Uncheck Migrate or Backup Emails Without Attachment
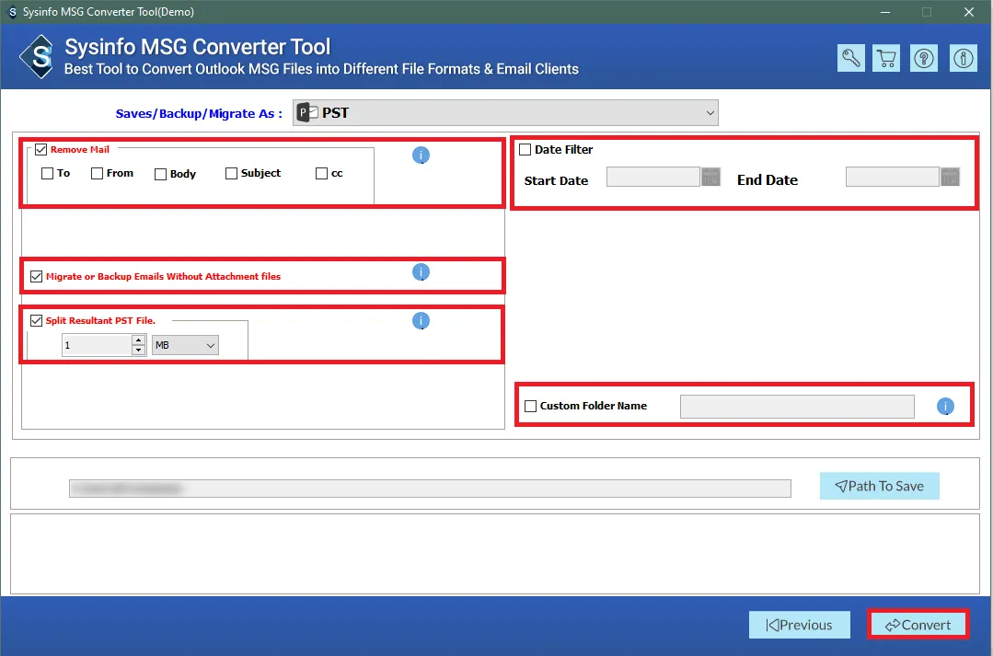 pos(37,276)
